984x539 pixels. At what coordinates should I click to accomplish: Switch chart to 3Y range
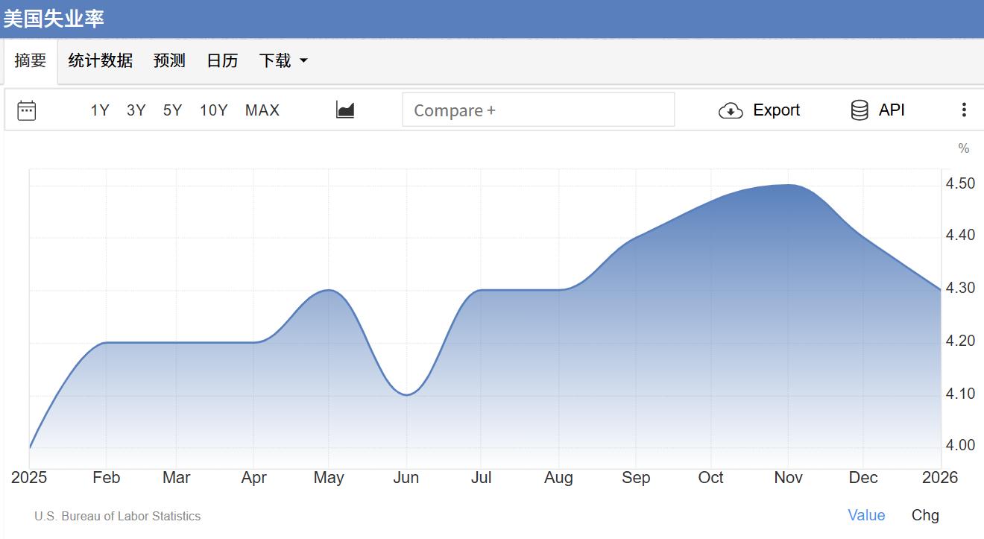click(136, 110)
